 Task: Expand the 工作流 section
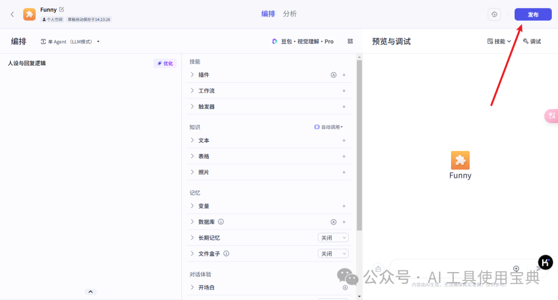point(192,91)
